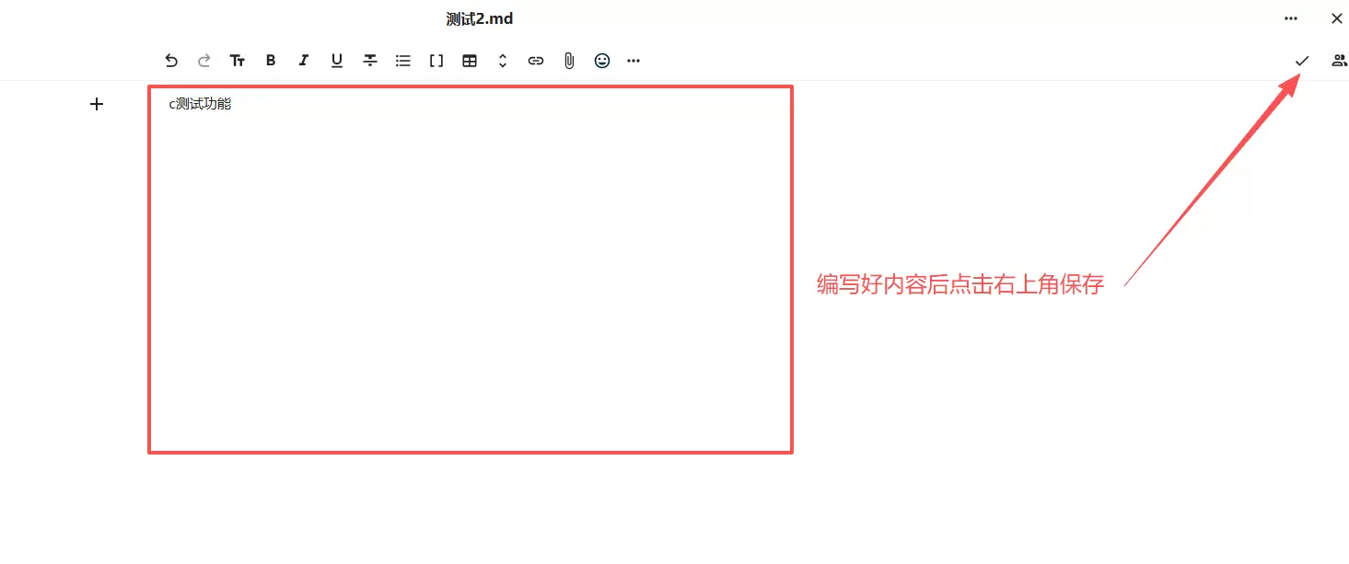Click the undo arrow in the toolbar
The image size is (1349, 564).
tap(171, 61)
